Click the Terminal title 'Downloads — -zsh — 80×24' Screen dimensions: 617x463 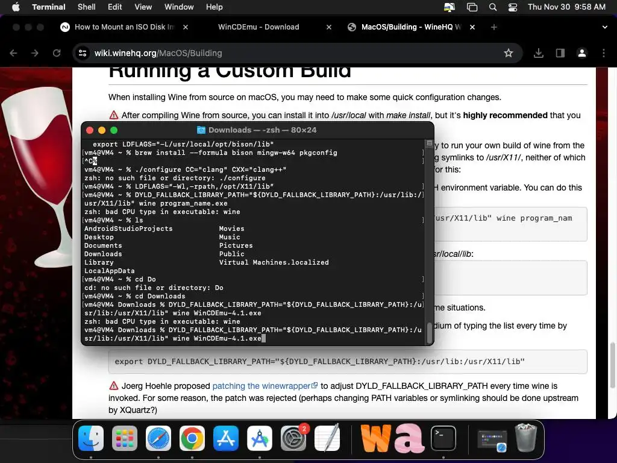263,130
